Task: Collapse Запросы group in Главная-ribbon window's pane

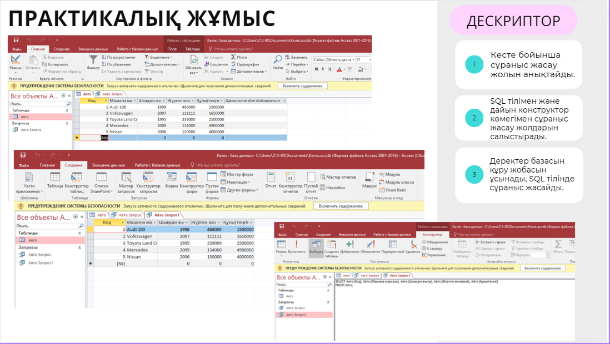Action: tap(67, 123)
